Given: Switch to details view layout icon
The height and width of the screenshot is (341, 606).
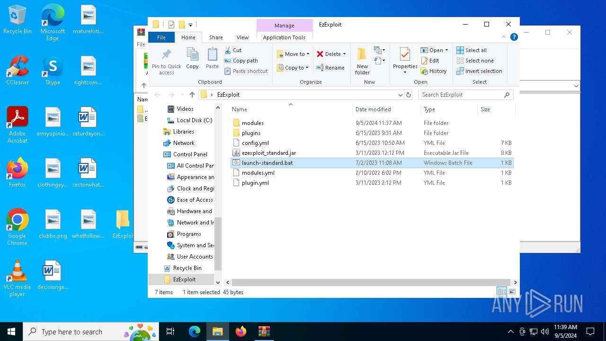Looking at the screenshot, I should [502, 292].
